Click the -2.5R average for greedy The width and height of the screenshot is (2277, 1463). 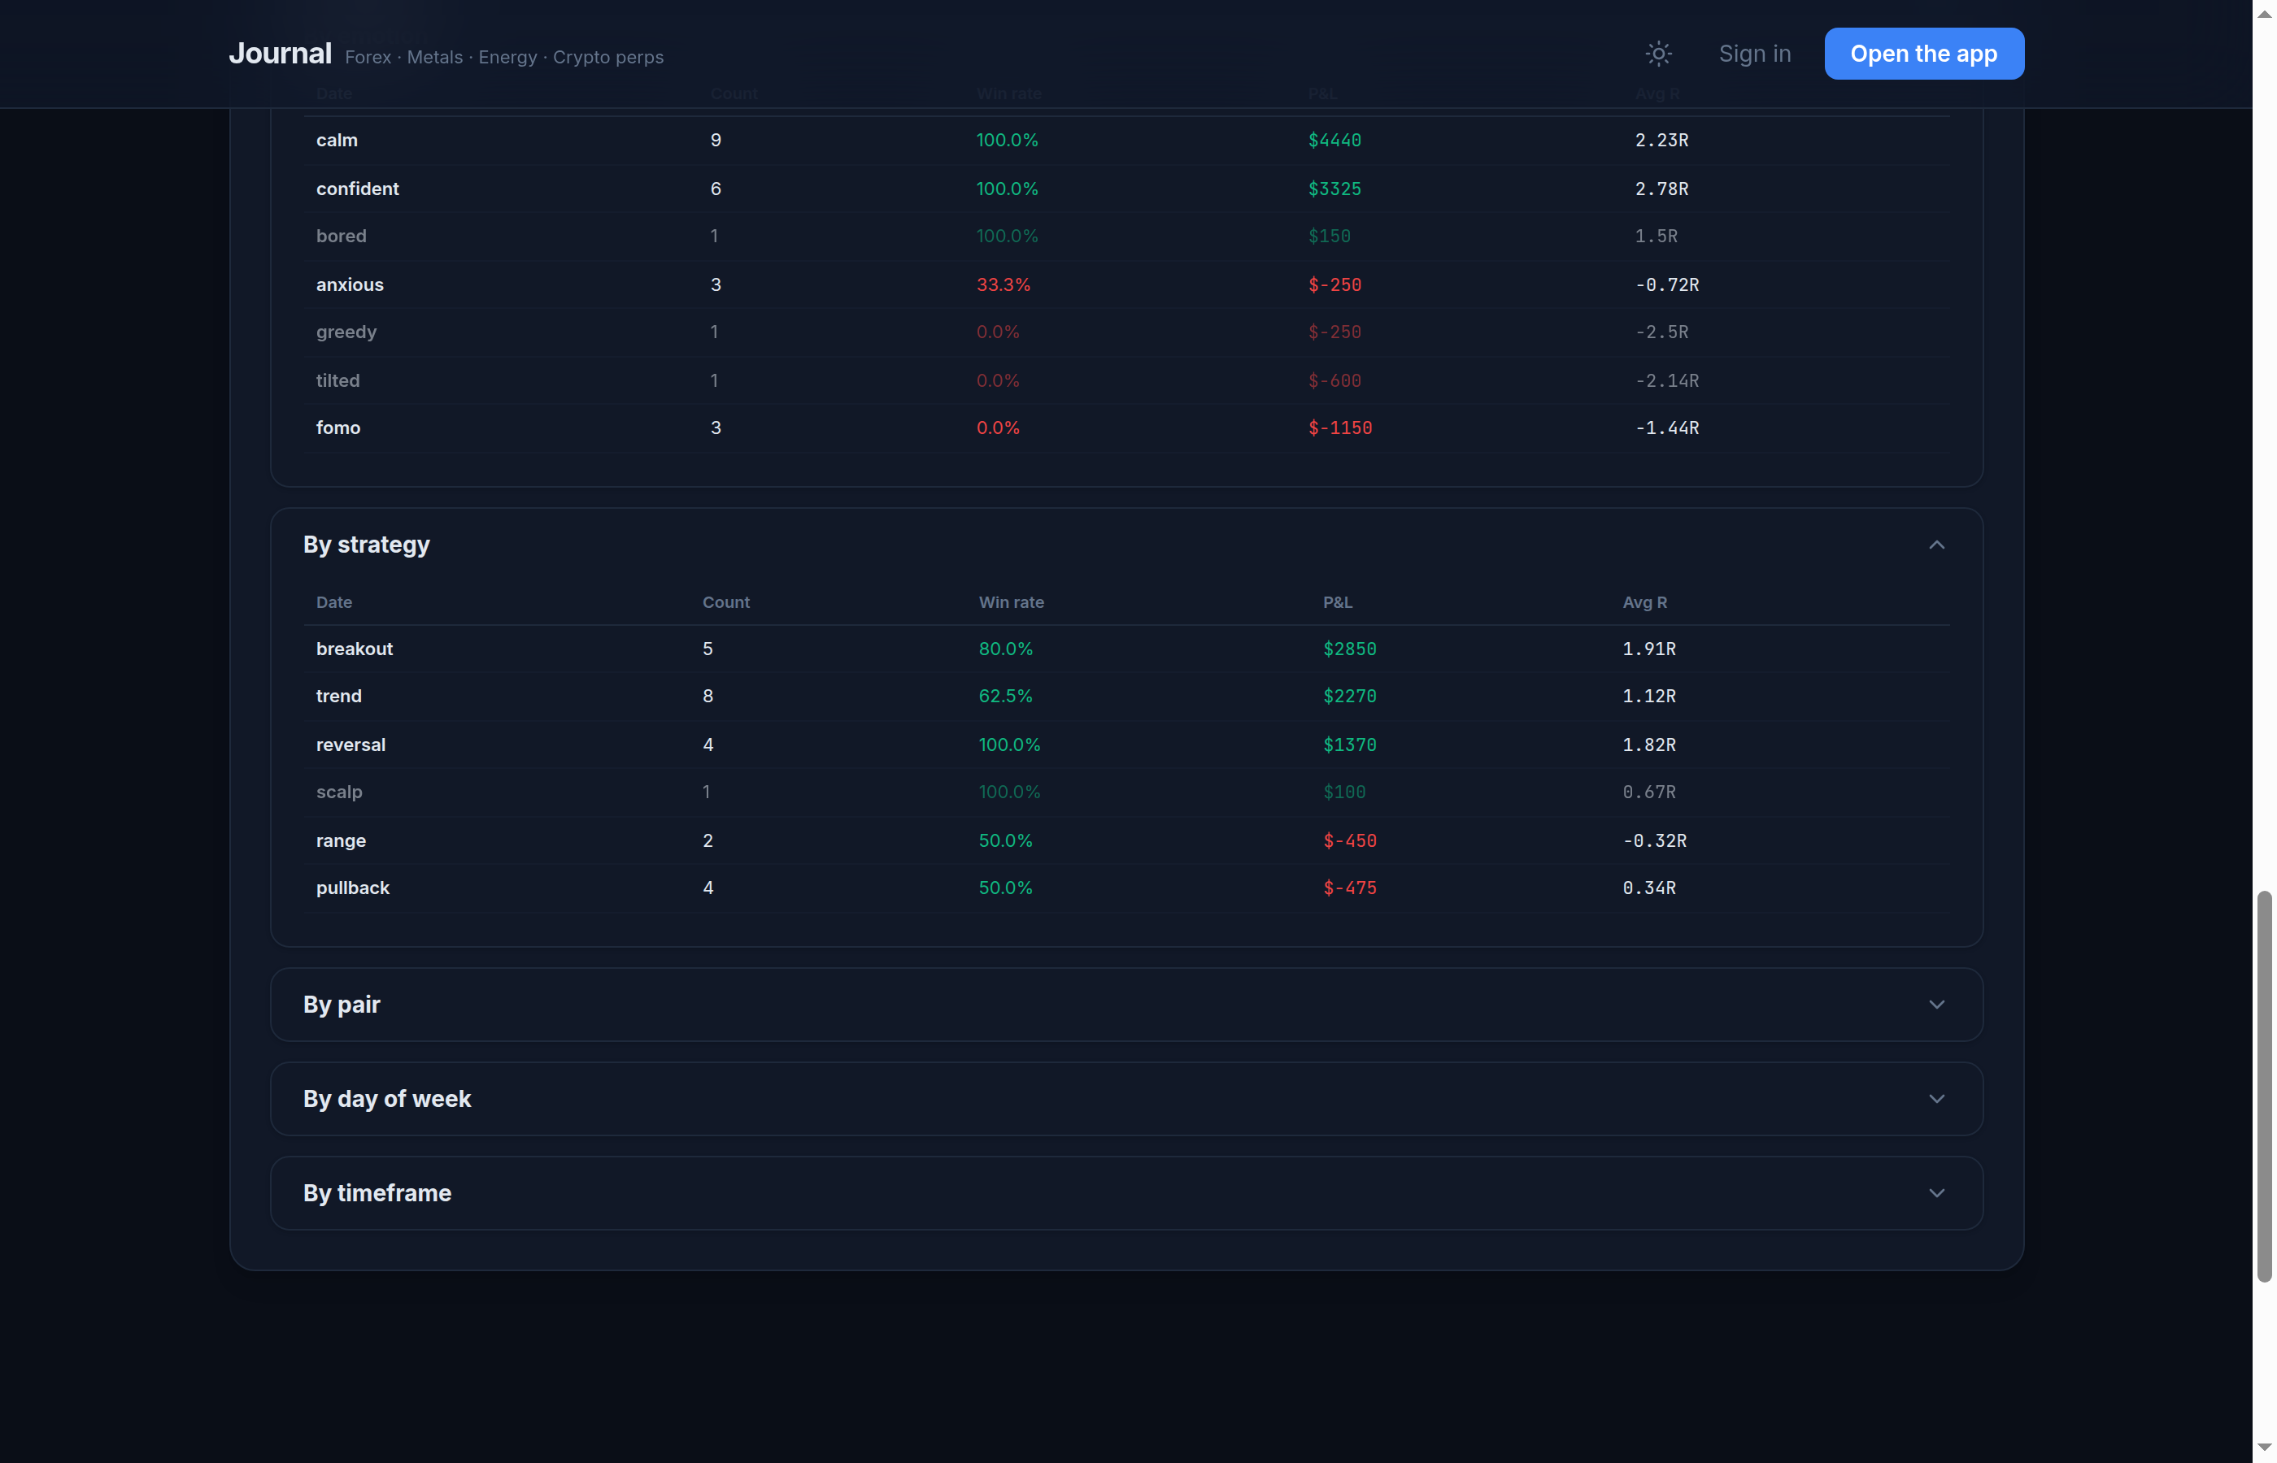(1661, 332)
